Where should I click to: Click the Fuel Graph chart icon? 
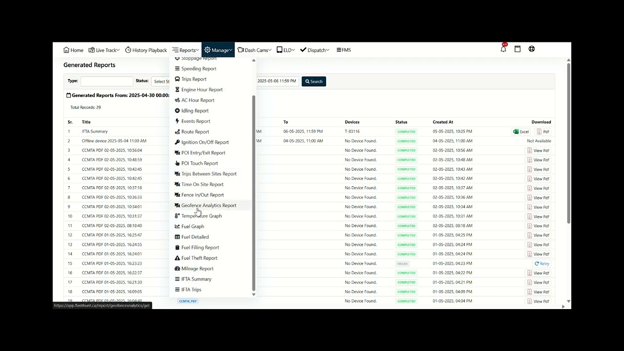177,227
